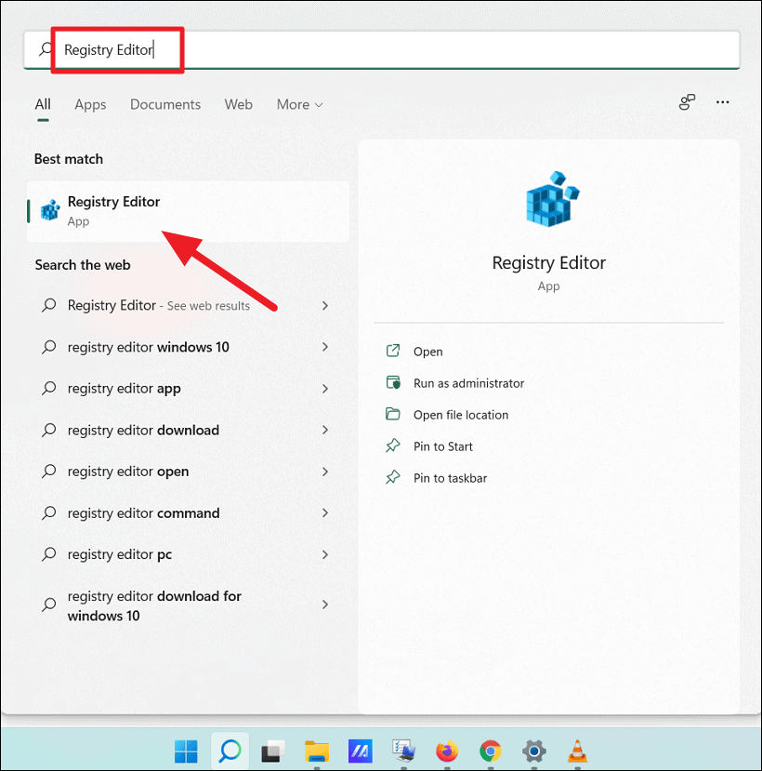The height and width of the screenshot is (771, 762).
Task: Click the small Registry Editor cube icon
Action: (x=50, y=211)
